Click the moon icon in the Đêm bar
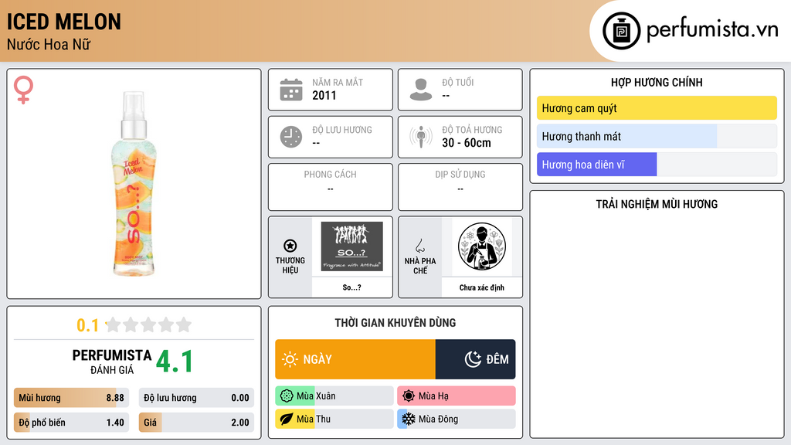 (474, 359)
